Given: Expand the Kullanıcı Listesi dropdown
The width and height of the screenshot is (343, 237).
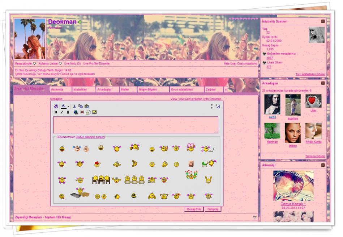Looking at the screenshot, I should coord(50,63).
